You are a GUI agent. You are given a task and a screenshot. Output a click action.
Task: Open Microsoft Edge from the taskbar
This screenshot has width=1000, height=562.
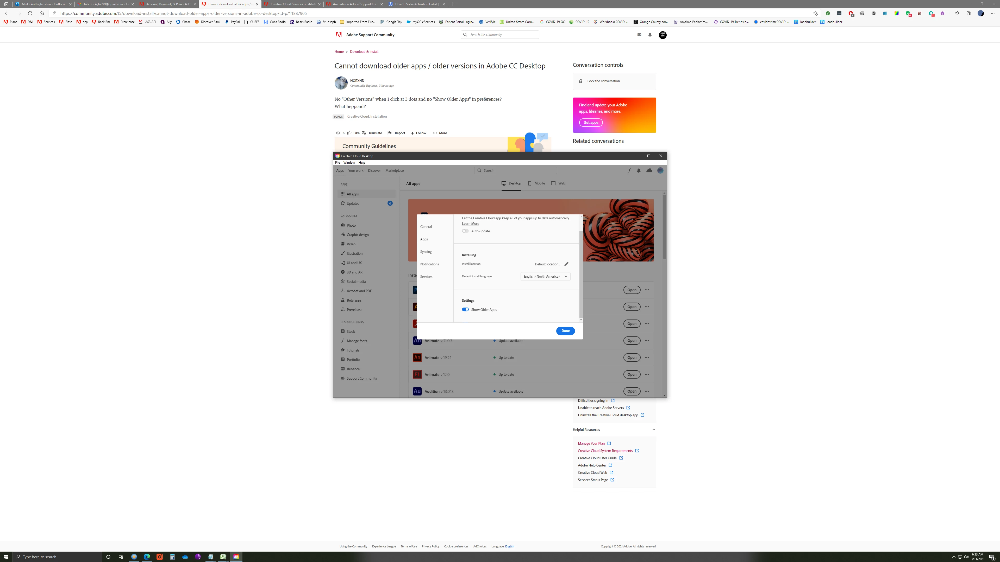(147, 557)
